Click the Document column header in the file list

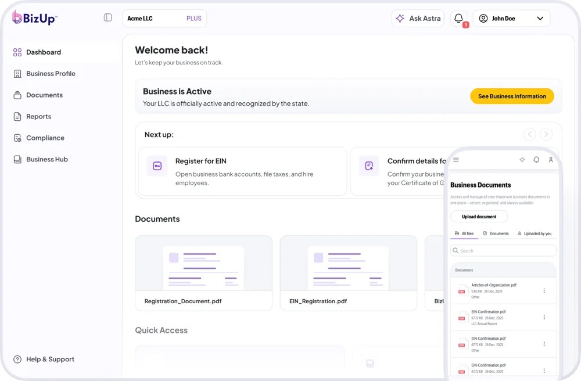[x=464, y=270]
